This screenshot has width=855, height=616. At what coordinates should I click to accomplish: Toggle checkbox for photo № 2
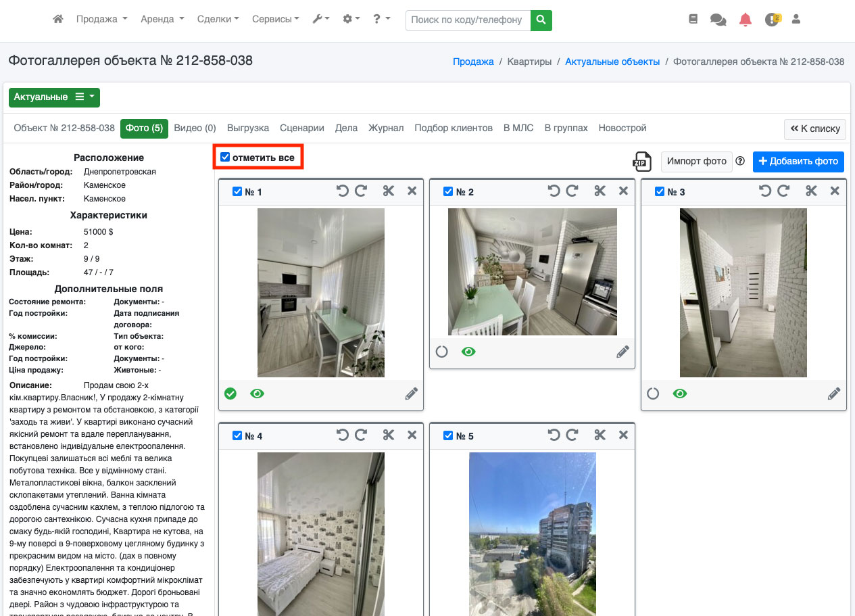(x=448, y=191)
